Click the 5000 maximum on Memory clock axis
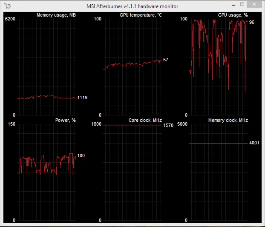 (182, 124)
